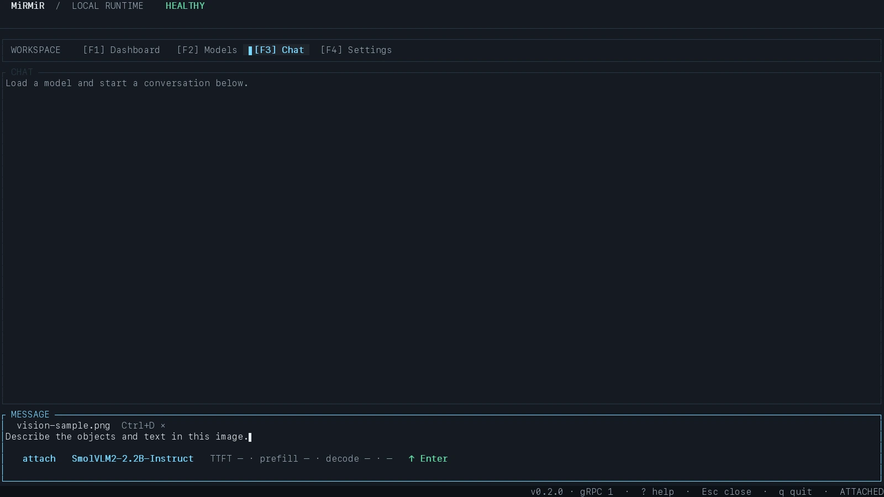Click the MESSAGE panel title

pos(30,414)
